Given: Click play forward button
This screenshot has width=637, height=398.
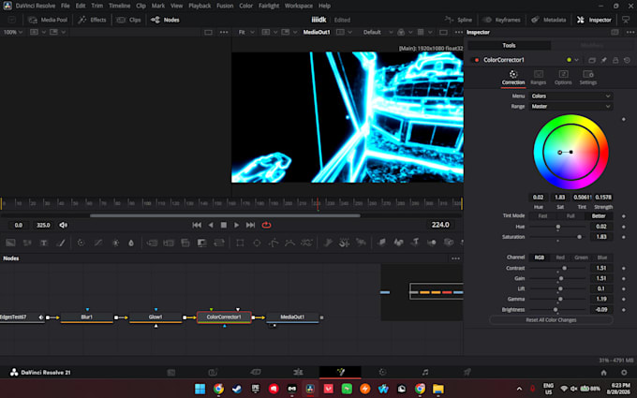Looking at the screenshot, I should click(x=236, y=225).
